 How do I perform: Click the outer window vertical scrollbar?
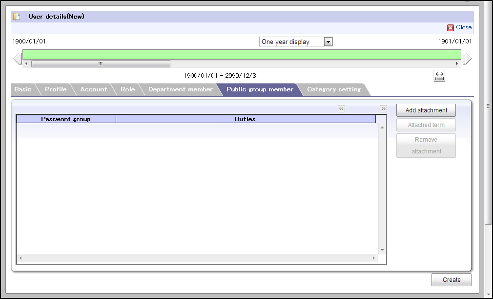488,149
